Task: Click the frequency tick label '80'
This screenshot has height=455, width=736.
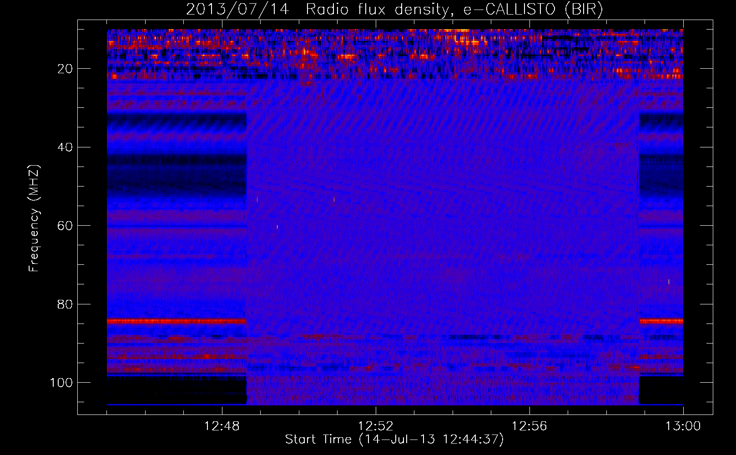Action: click(x=65, y=304)
